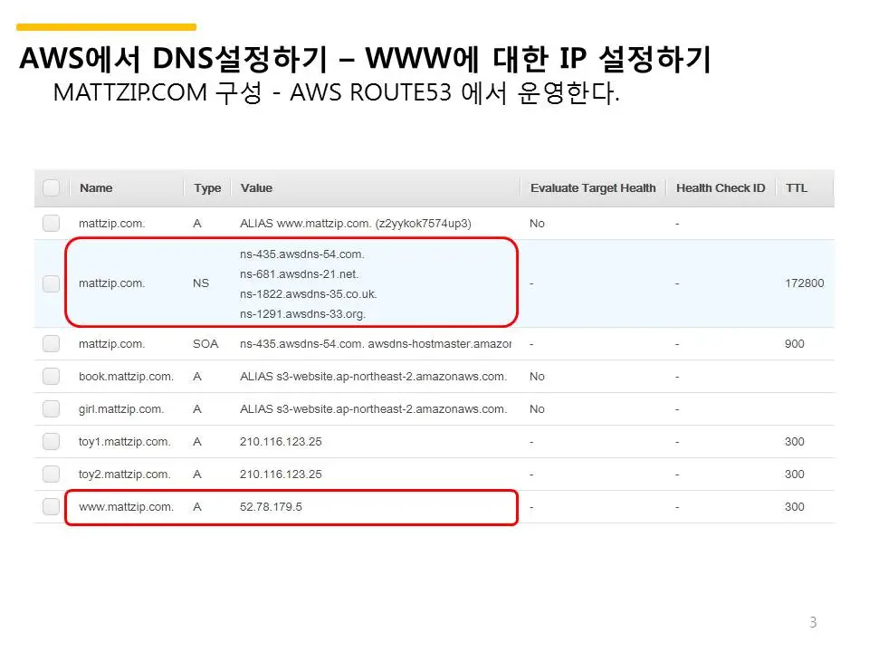Click the SOA value containing awsdns-hostmaster.amazon
This screenshot has height=652, width=869.
coord(375,344)
